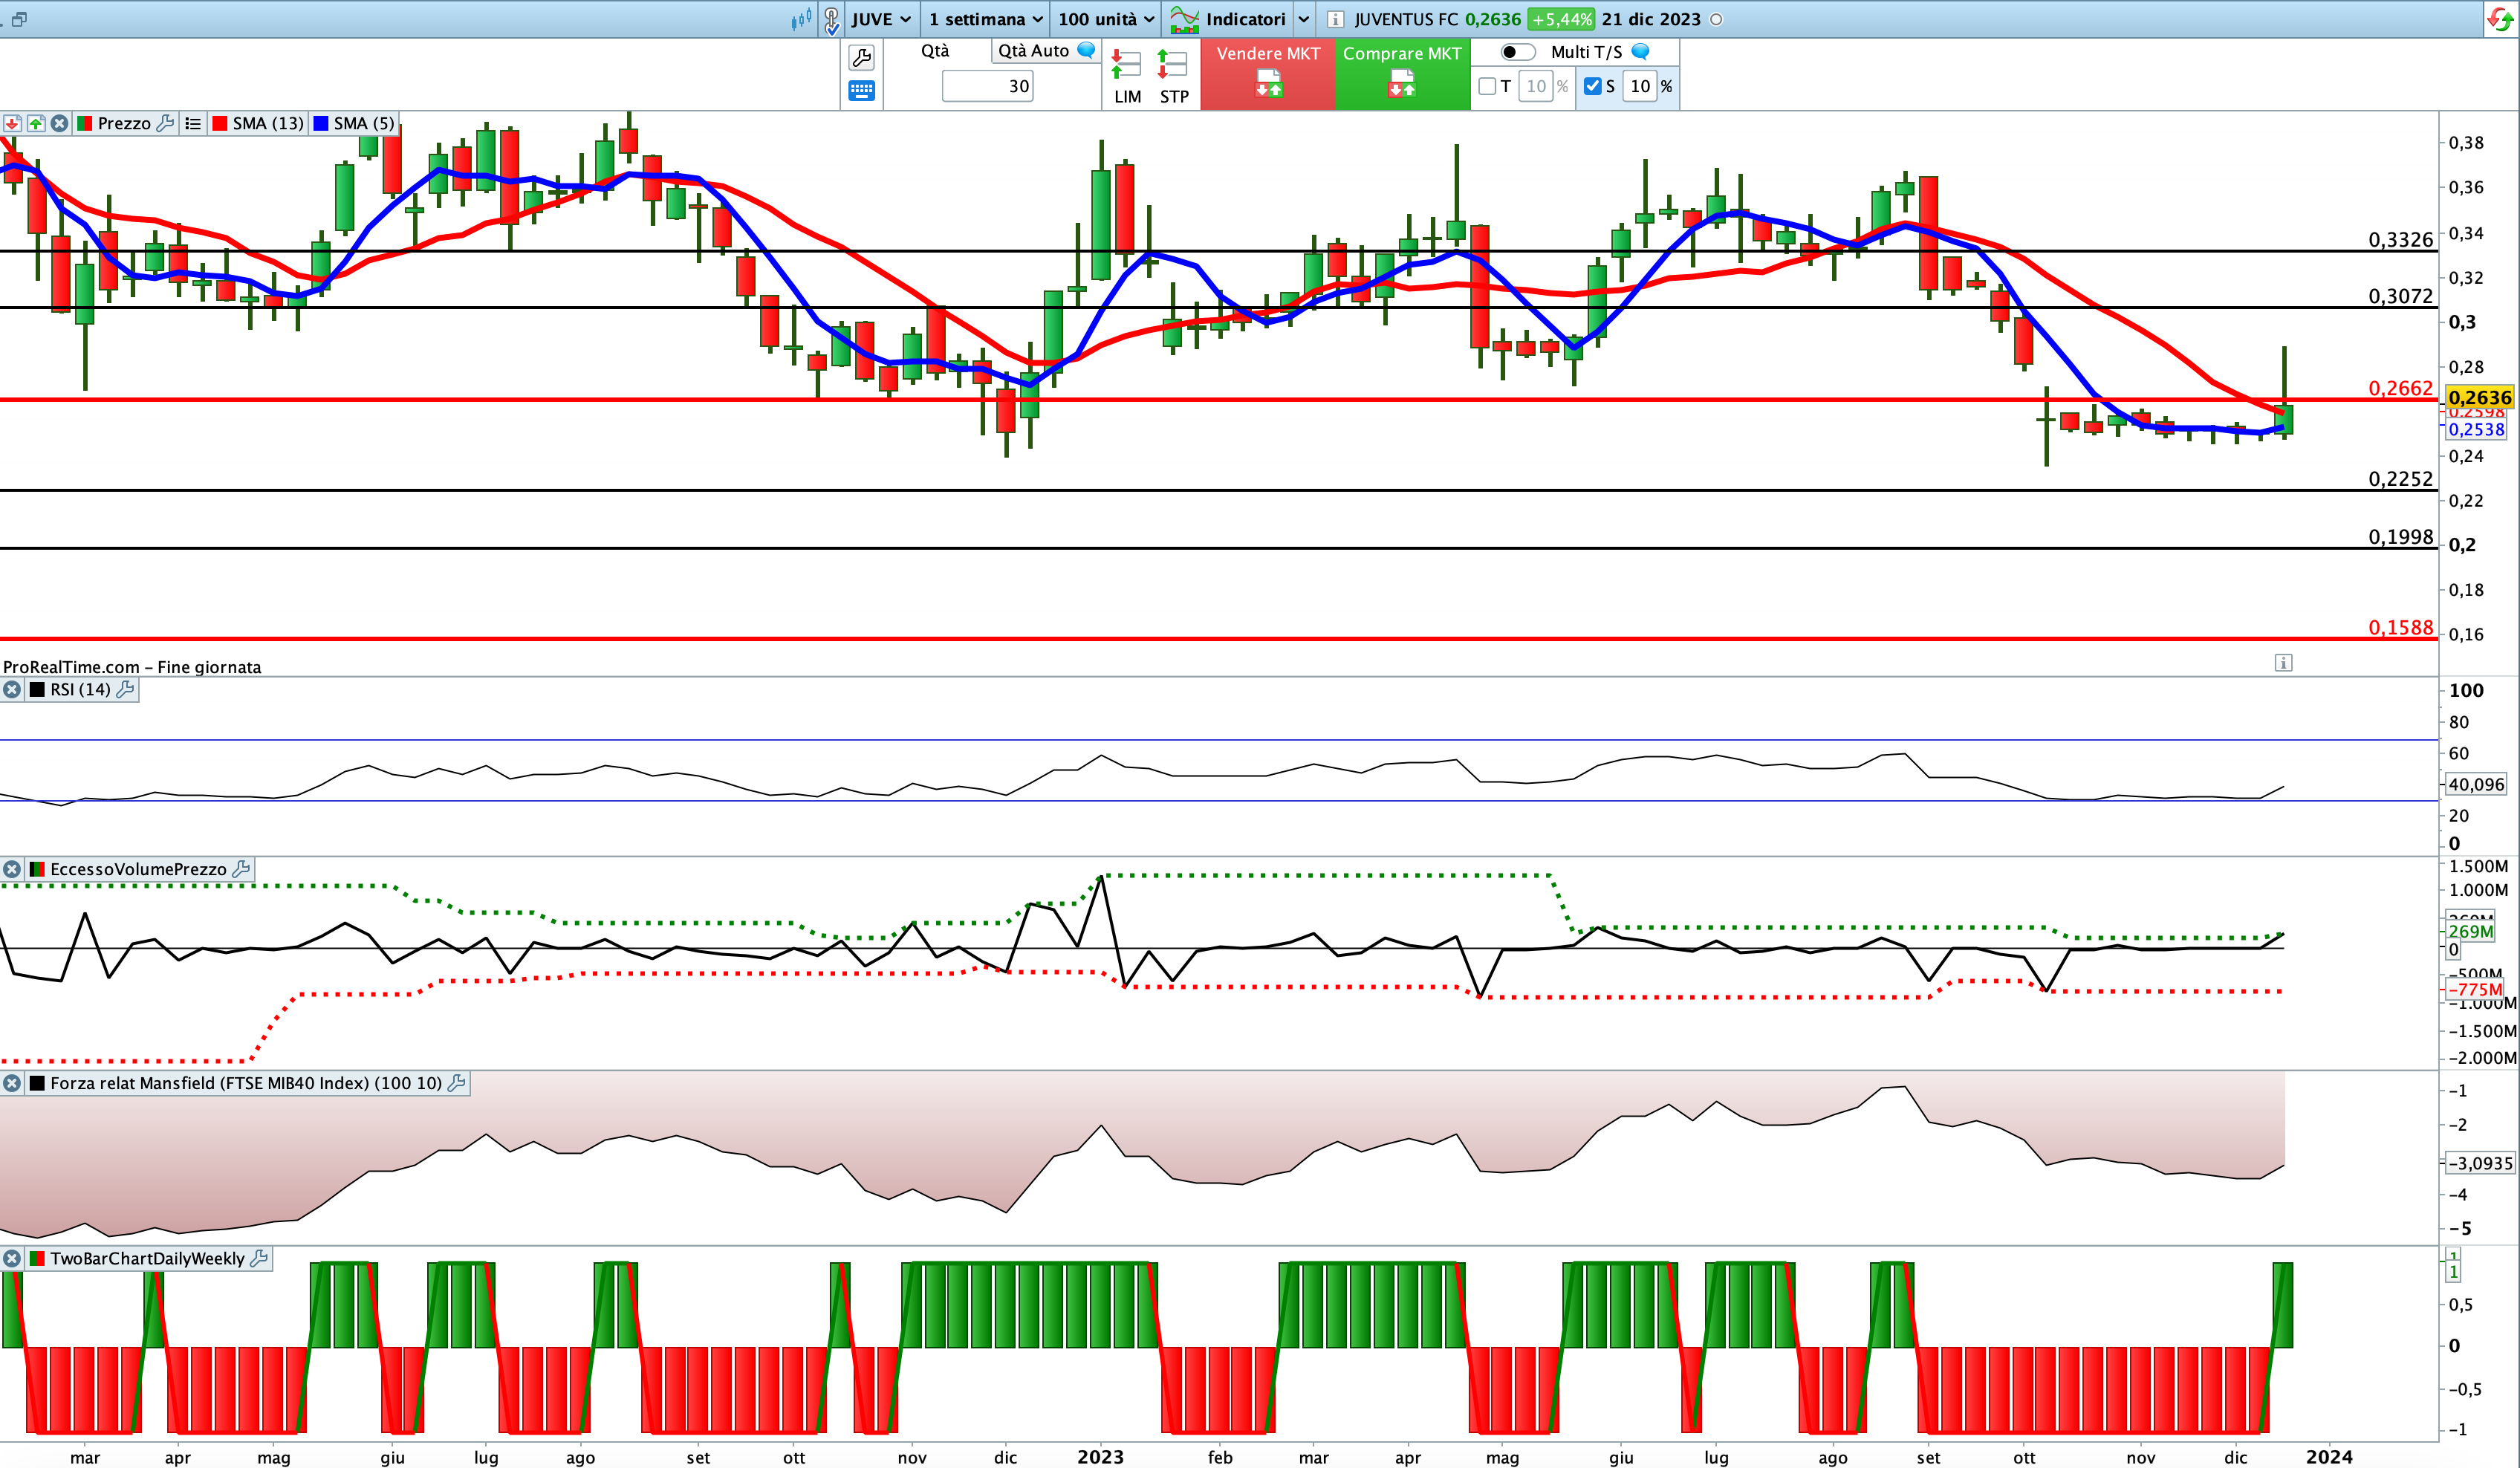The width and height of the screenshot is (2520, 1468).
Task: Click the quantity input field showing 30
Action: [x=987, y=86]
